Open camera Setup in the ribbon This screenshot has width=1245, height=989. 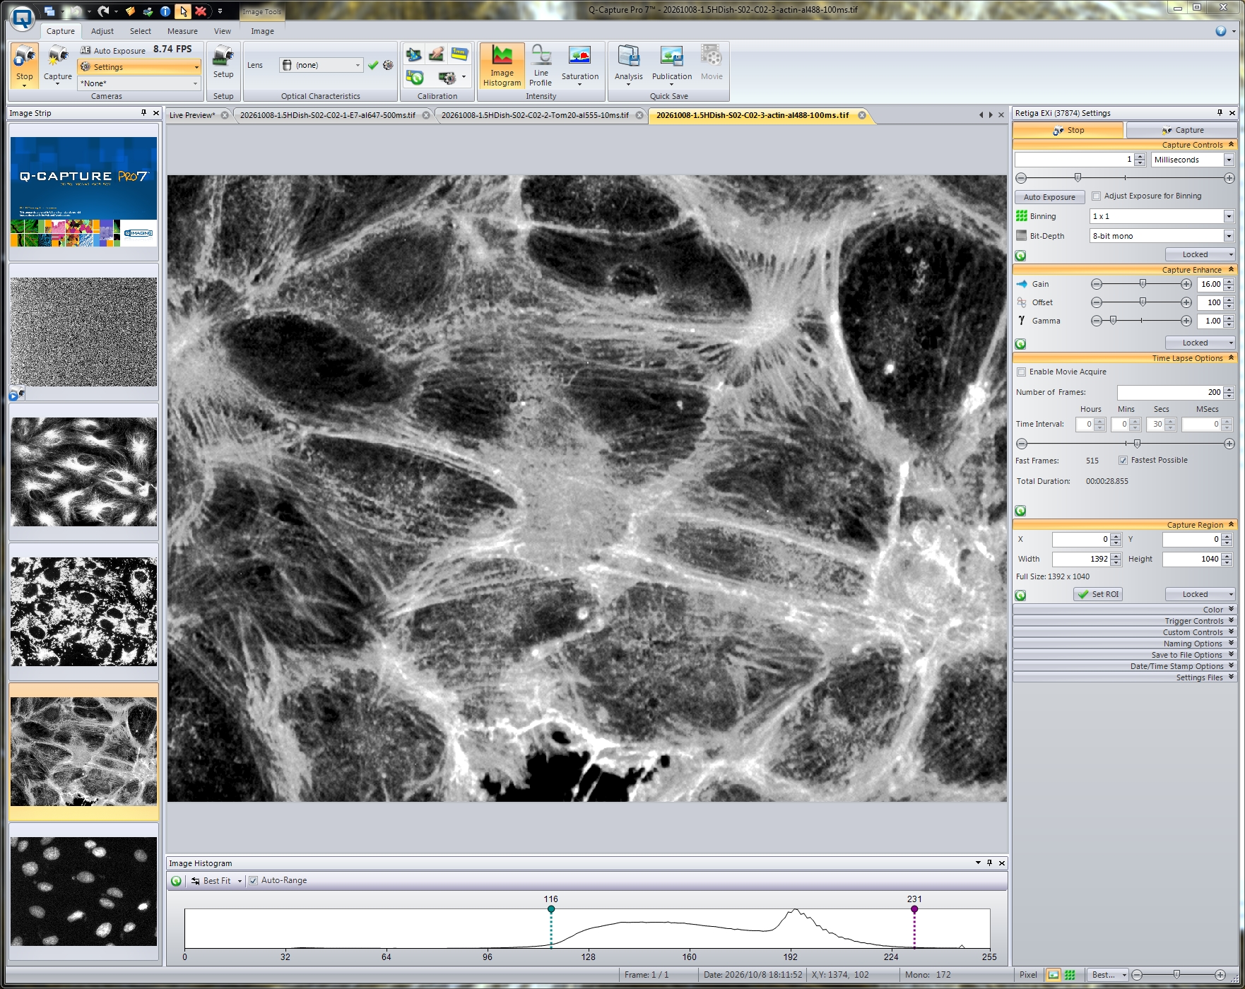[223, 62]
